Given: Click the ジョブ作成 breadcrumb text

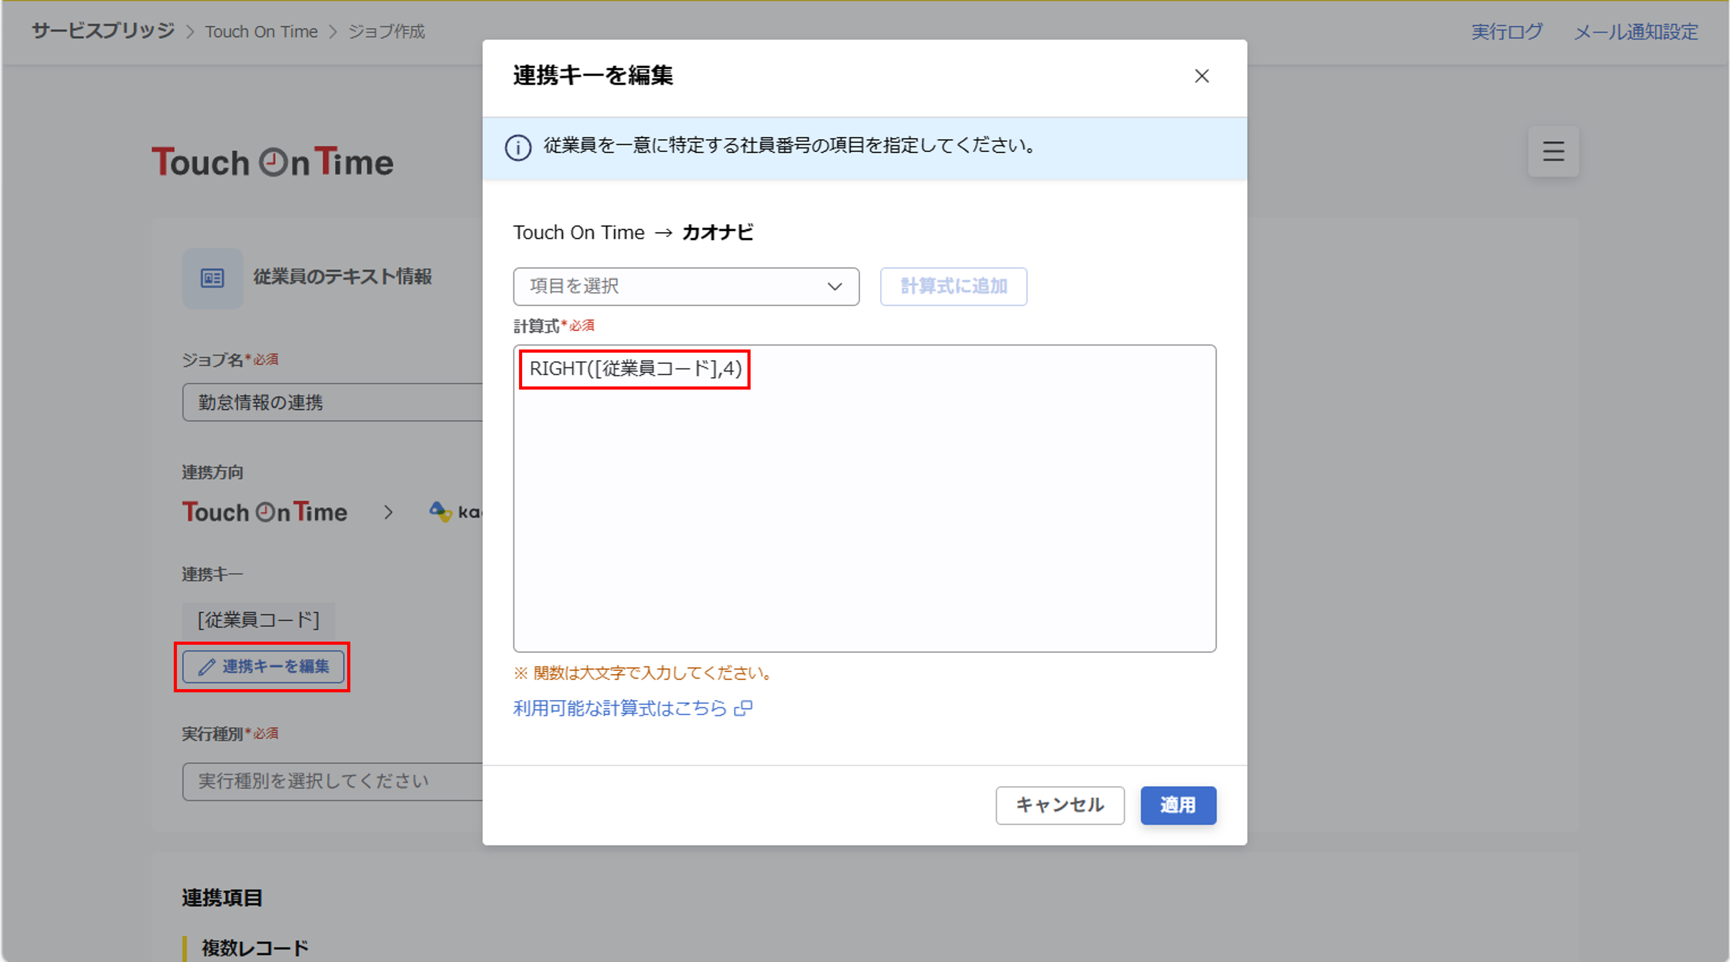Looking at the screenshot, I should pyautogui.click(x=386, y=31).
